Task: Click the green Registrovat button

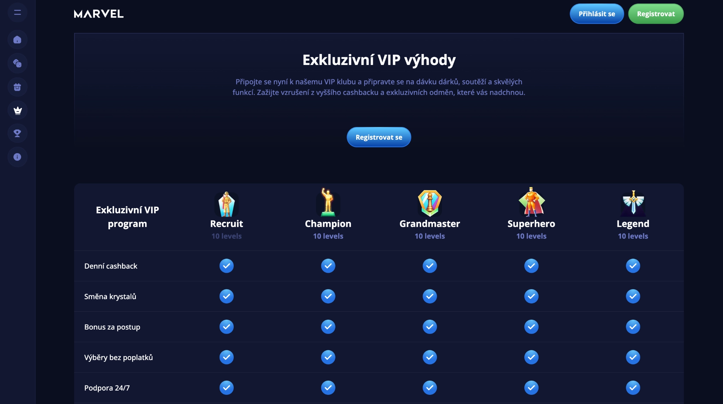Action: point(656,14)
